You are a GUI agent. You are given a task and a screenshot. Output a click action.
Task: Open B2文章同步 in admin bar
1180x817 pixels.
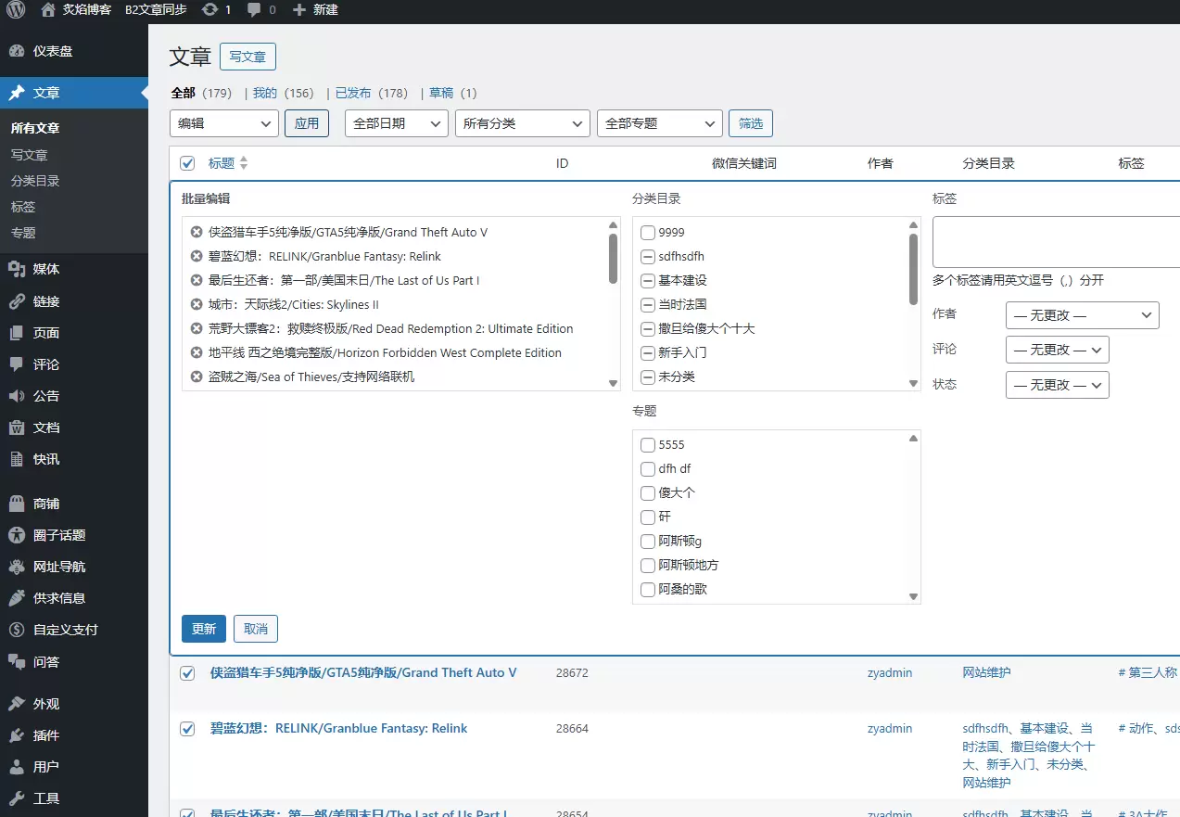(156, 9)
